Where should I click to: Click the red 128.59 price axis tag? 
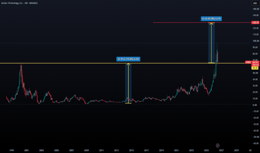pyautogui.click(x=256, y=23)
